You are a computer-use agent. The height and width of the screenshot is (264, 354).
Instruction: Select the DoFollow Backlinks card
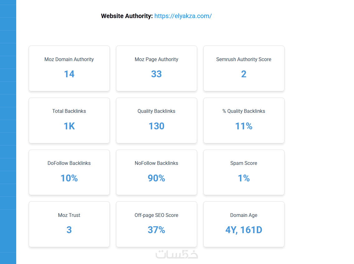click(69, 172)
